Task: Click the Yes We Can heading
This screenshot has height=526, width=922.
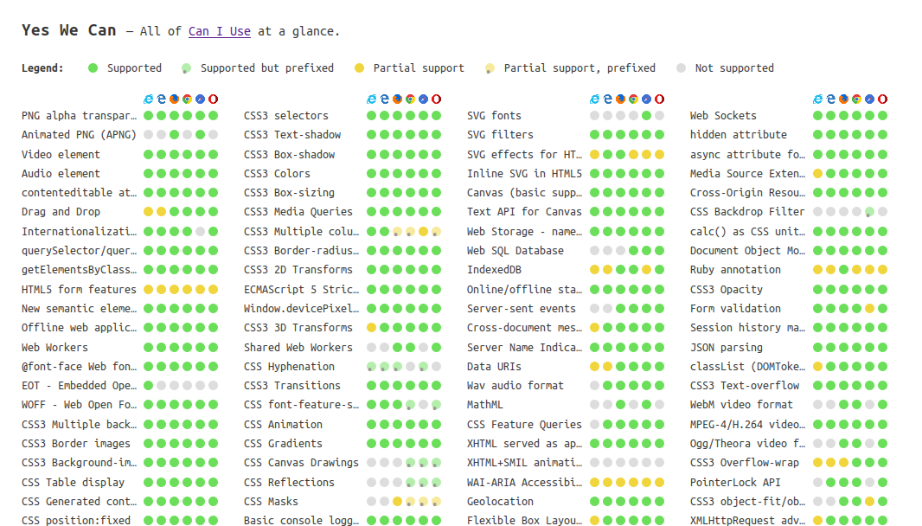Action: click(x=68, y=30)
